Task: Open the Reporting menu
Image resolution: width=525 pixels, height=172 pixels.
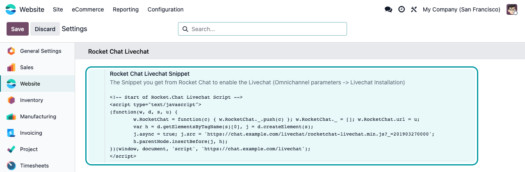Action: 126,9
